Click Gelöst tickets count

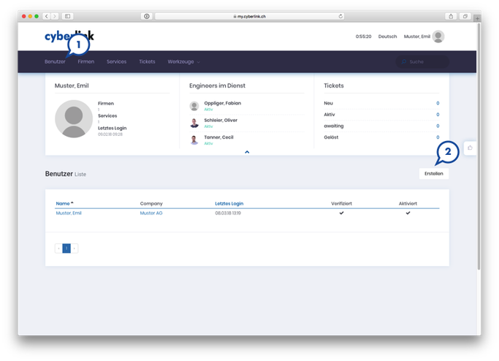(x=438, y=137)
